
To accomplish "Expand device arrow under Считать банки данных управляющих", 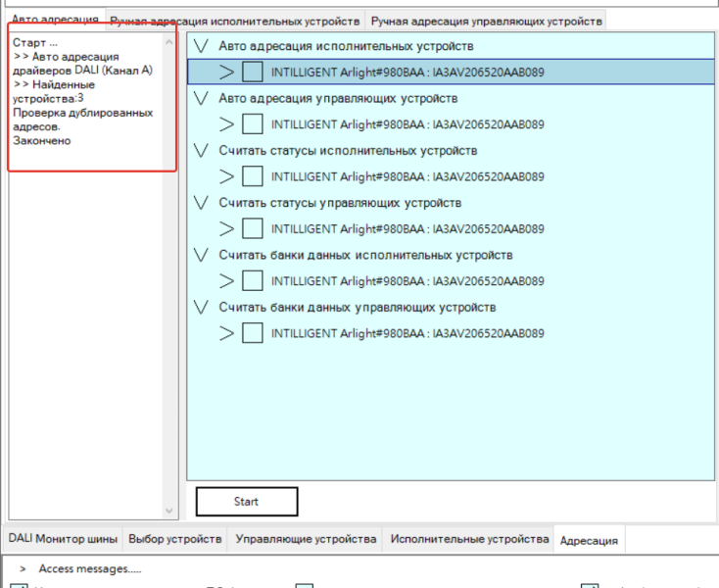I will point(226,333).
